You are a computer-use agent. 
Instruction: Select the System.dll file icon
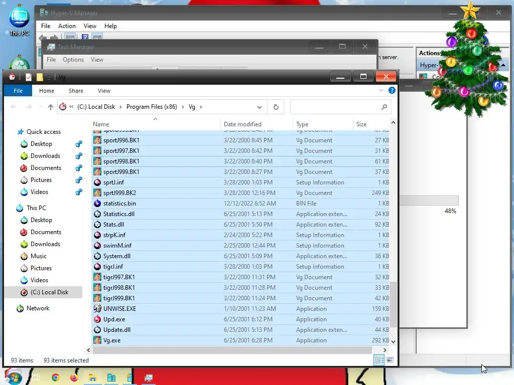click(97, 256)
